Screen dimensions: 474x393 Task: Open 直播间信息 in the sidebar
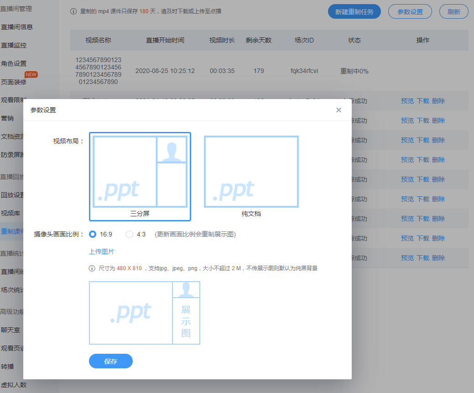click(x=16, y=27)
